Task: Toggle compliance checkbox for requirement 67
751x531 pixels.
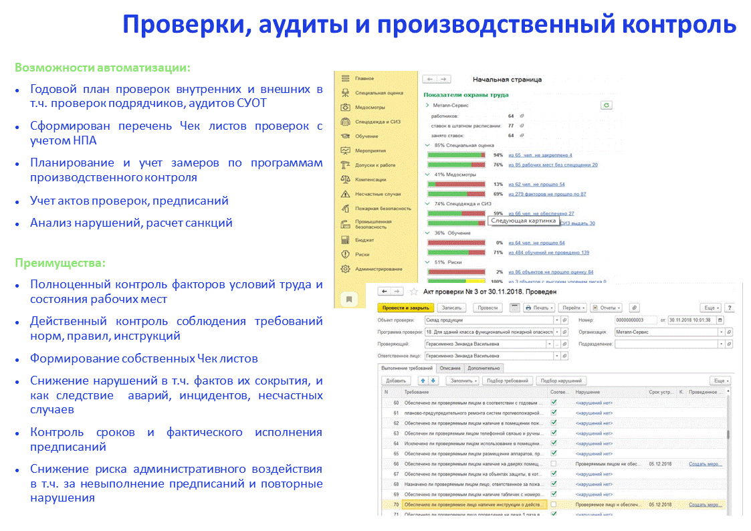Action: click(554, 473)
